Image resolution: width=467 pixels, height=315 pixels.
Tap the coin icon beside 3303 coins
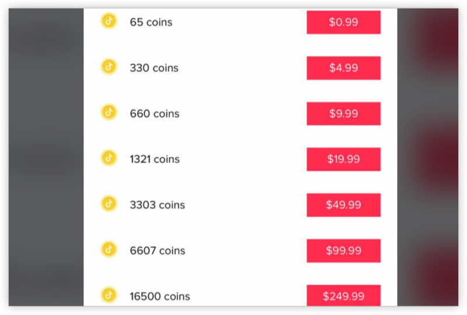(109, 204)
